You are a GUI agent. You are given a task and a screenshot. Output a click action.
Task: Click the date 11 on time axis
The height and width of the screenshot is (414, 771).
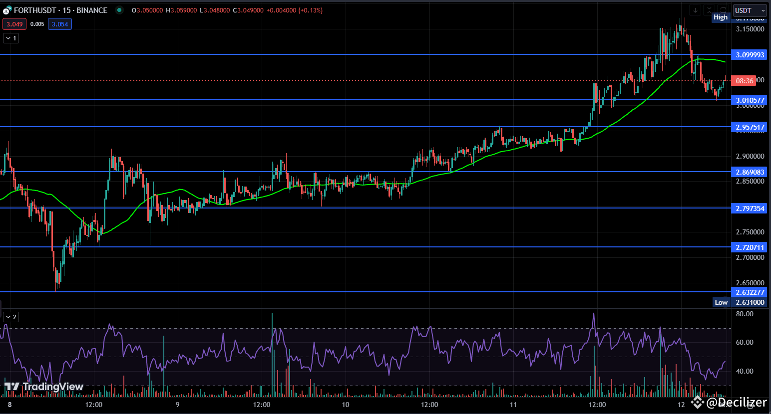tap(513, 405)
